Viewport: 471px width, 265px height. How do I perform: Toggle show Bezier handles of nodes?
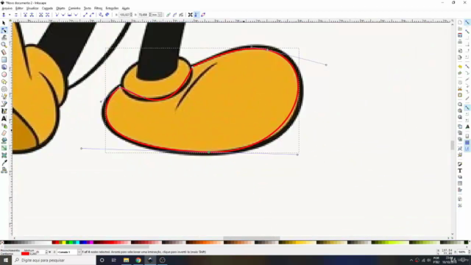196,15
